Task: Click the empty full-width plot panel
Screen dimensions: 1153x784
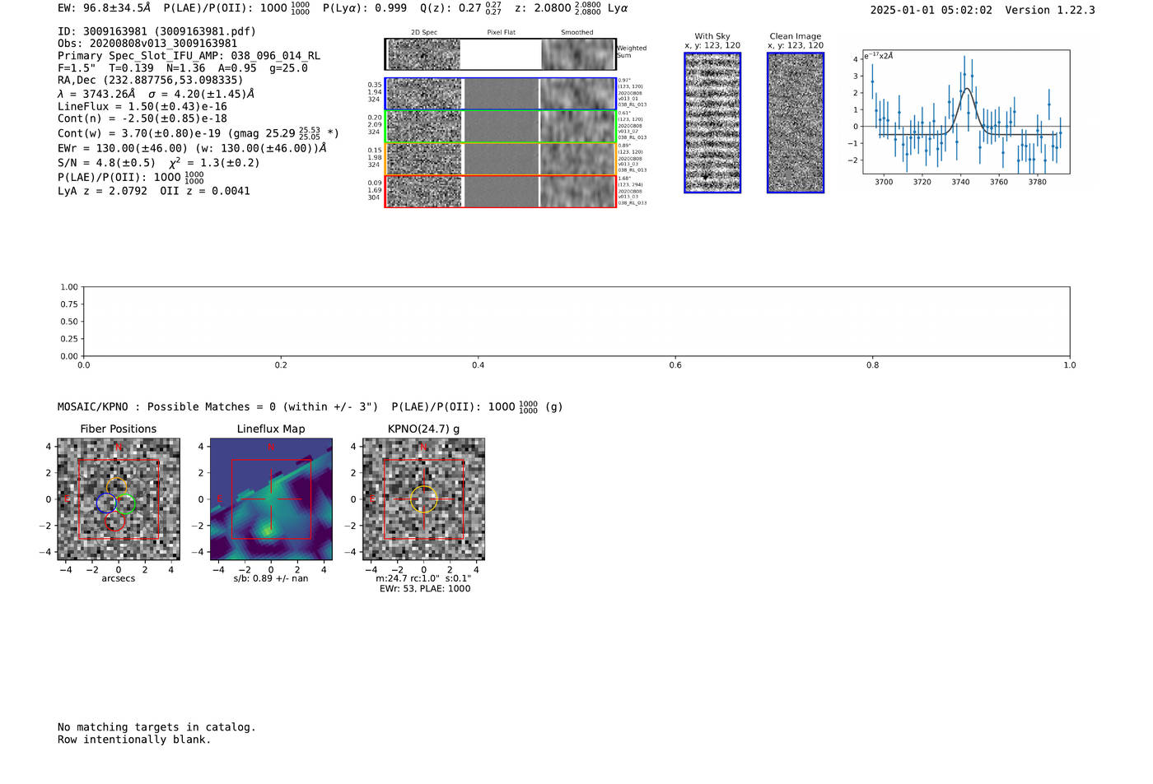Action: [576, 322]
